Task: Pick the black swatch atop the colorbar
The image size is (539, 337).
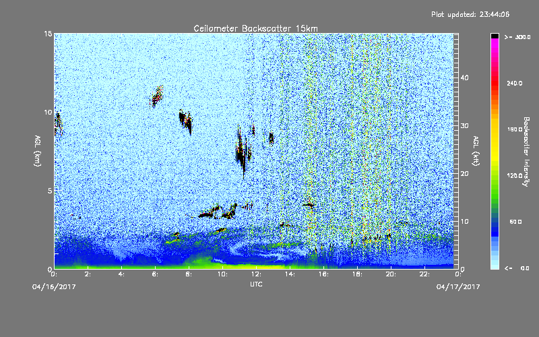Action: click(x=495, y=36)
